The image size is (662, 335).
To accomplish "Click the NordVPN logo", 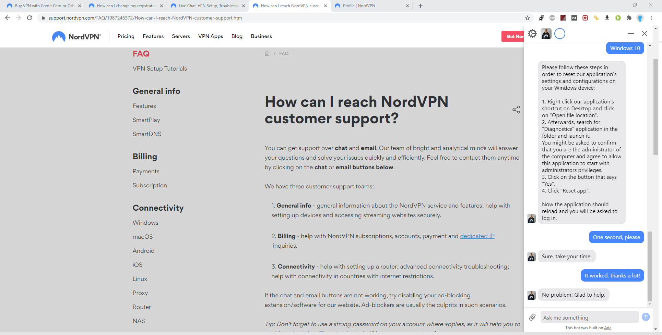I will pyautogui.click(x=76, y=37).
